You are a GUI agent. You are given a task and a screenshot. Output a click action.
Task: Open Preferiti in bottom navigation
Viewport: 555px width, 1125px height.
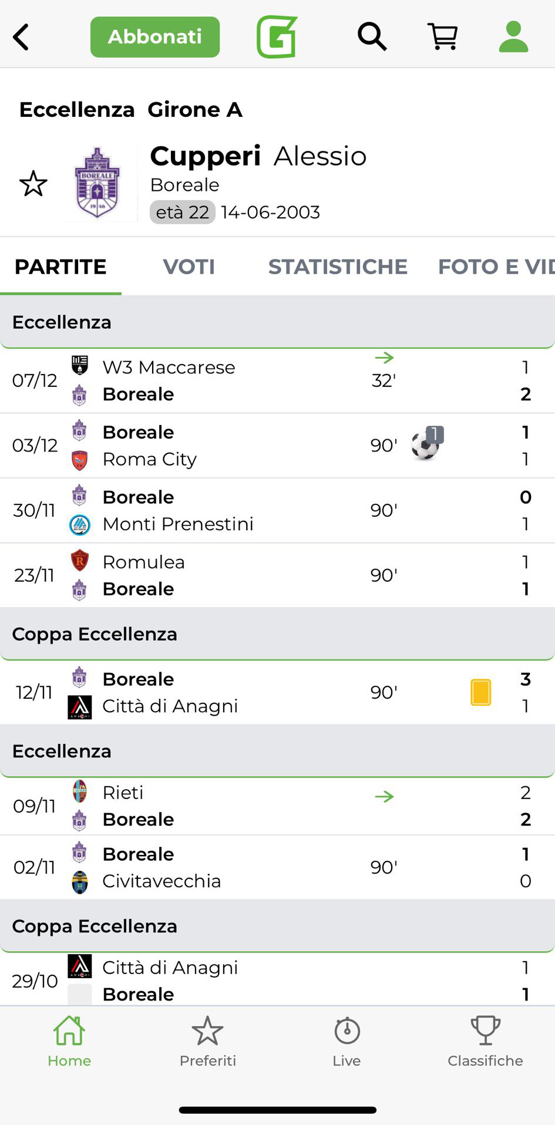click(208, 1042)
